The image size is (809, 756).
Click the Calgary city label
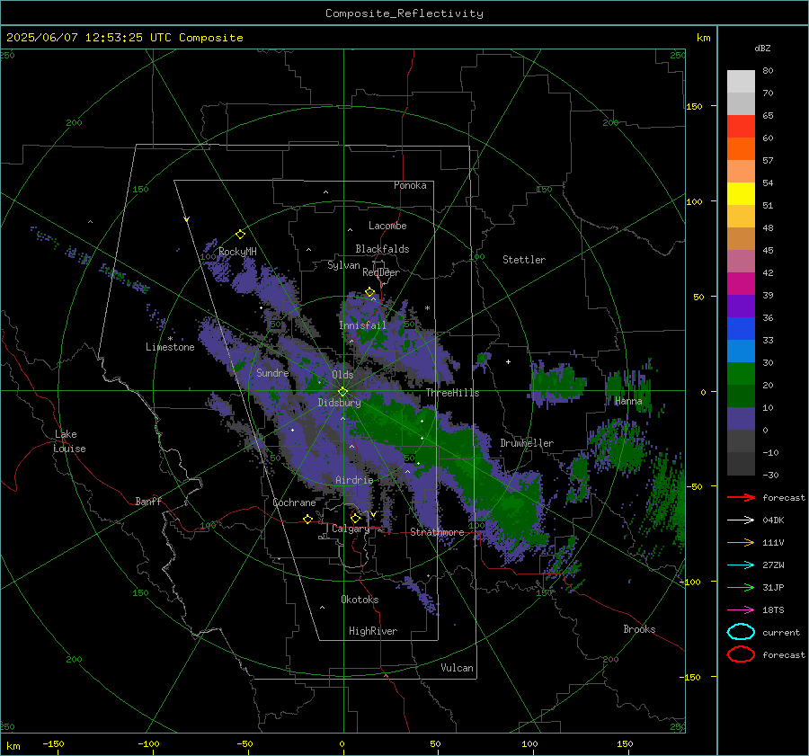tap(351, 529)
